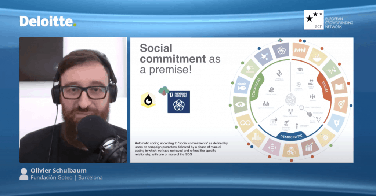The image size is (376, 196).
Task: Click the blue DEMOCRATIC segment label
Action: (x=292, y=136)
